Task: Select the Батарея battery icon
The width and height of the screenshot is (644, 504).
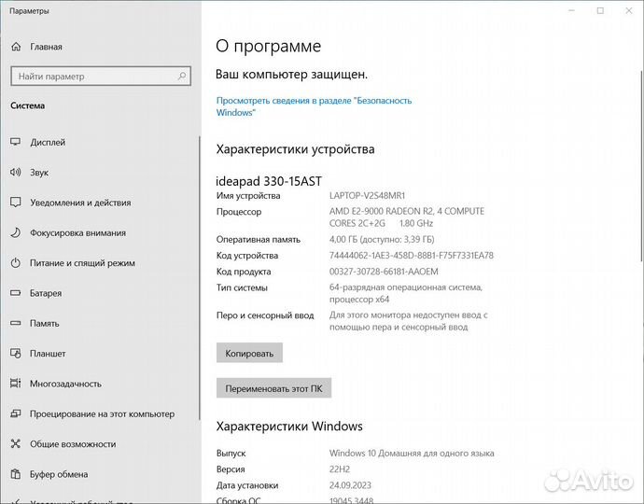Action: coord(15,293)
